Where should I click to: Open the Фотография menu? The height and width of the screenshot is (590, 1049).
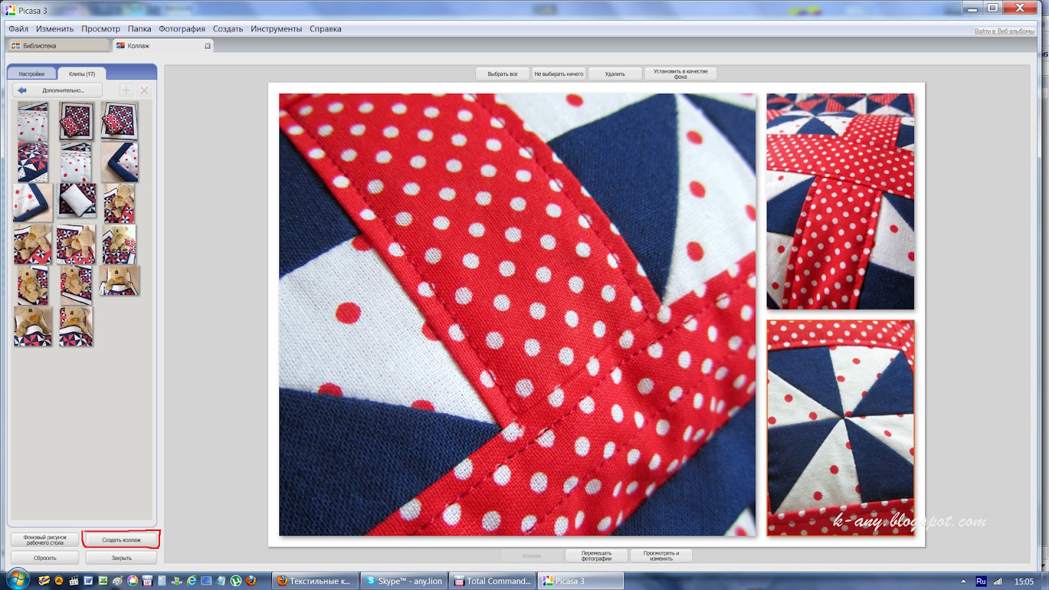pyautogui.click(x=182, y=29)
